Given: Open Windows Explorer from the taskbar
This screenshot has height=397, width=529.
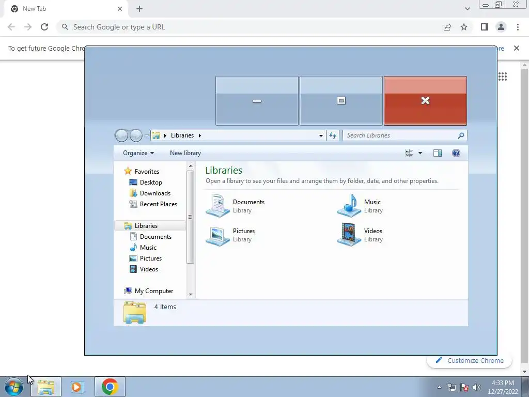Looking at the screenshot, I should (x=46, y=387).
